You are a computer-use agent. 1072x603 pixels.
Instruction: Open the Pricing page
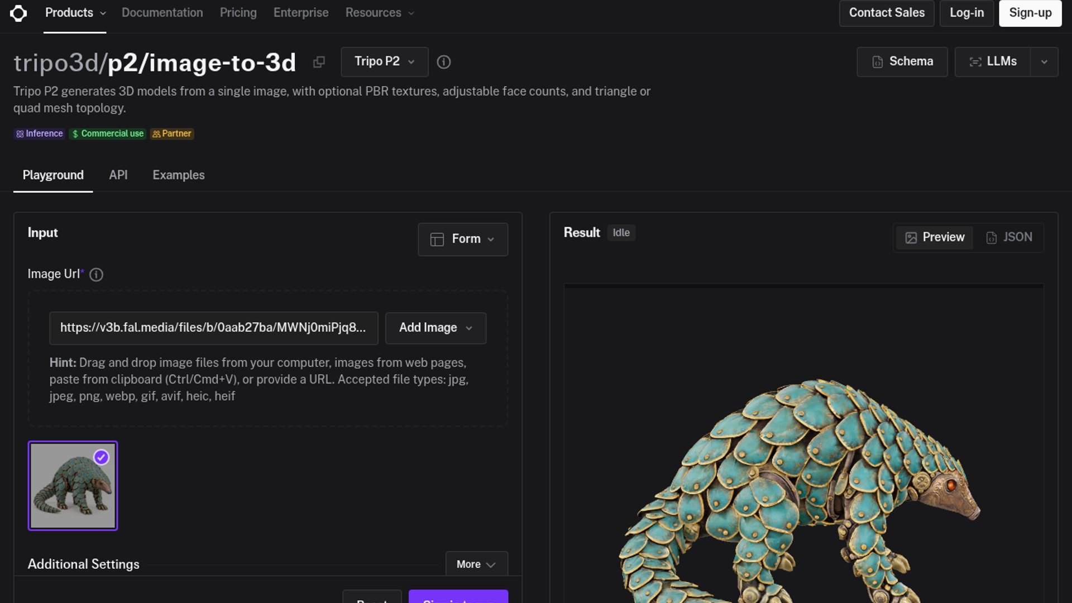tap(238, 13)
